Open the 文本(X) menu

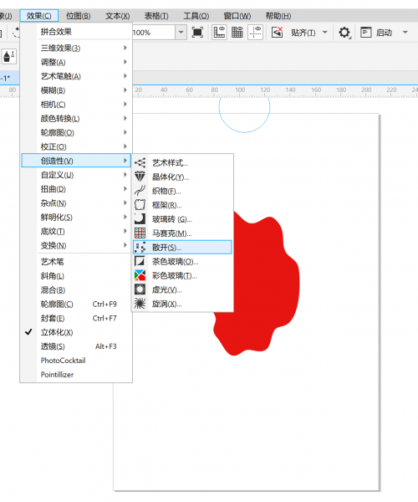coord(118,16)
